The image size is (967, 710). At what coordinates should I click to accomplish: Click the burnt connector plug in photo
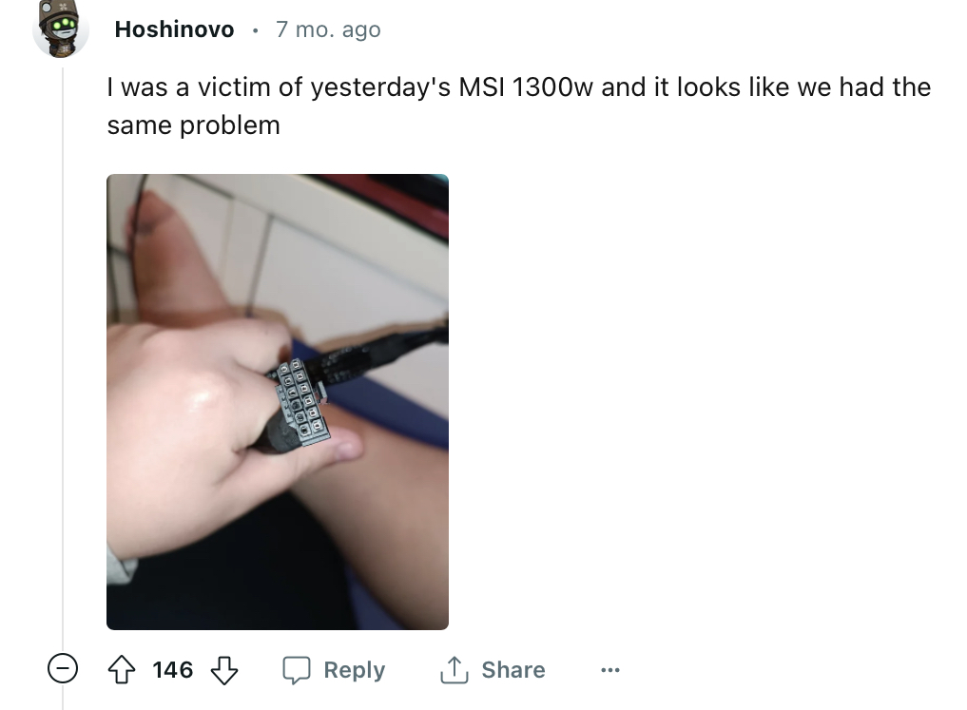(x=301, y=403)
